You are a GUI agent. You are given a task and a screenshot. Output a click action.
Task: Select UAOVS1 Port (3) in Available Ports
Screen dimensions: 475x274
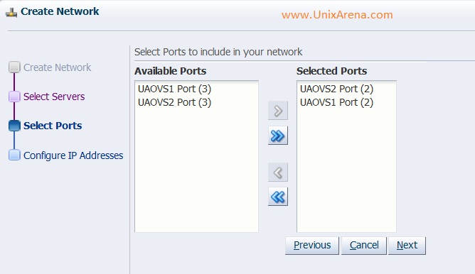(x=174, y=89)
